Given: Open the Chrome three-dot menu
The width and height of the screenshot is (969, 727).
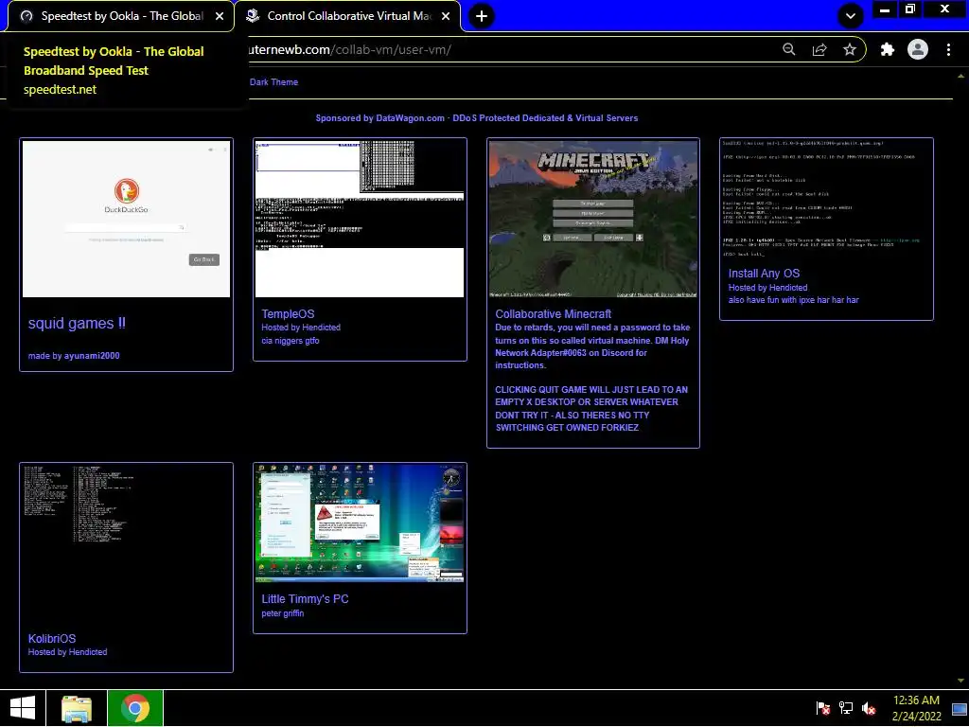Looking at the screenshot, I should pos(948,49).
